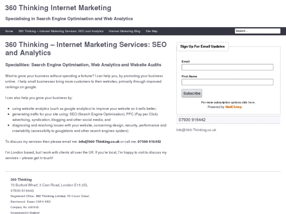Open the MailChimp link
The height and width of the screenshot is (214, 286).
point(234,107)
